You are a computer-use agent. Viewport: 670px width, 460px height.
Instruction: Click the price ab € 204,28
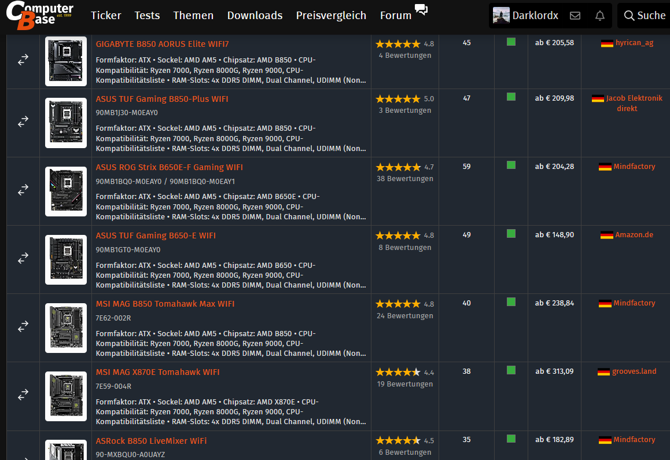[554, 167]
